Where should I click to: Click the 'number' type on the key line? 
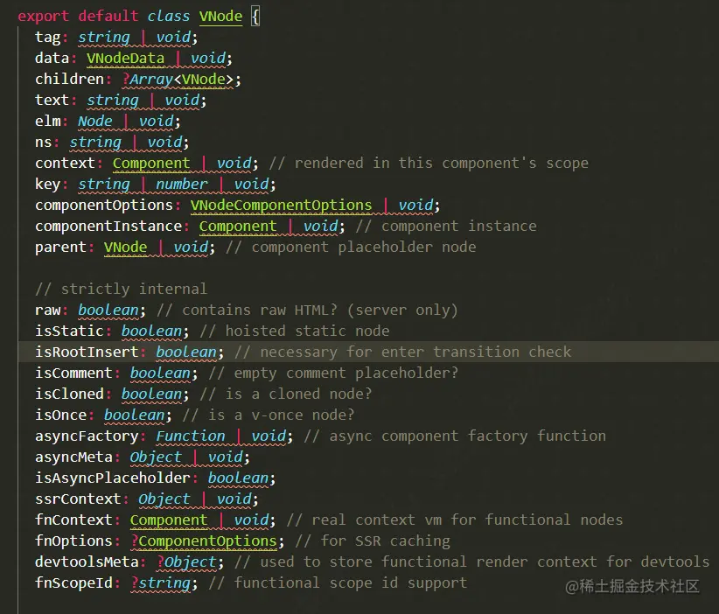coord(182,185)
